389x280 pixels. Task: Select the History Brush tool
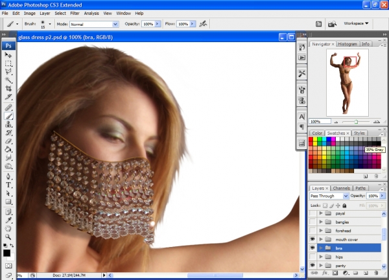click(8, 133)
